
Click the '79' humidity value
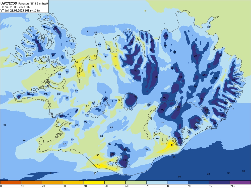(x=157, y=139)
